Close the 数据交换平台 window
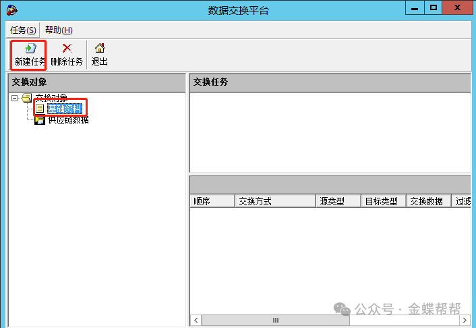476x328 pixels. click(457, 8)
